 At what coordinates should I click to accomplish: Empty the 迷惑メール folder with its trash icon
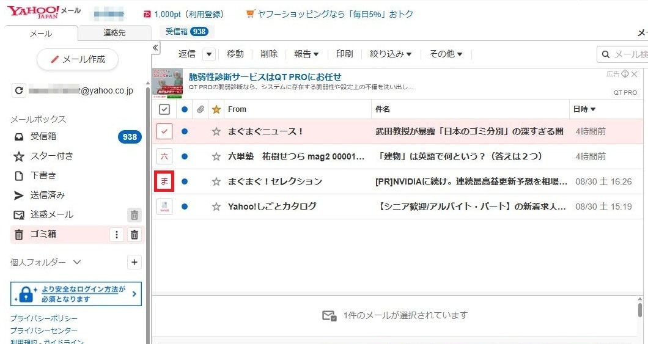pyautogui.click(x=134, y=215)
